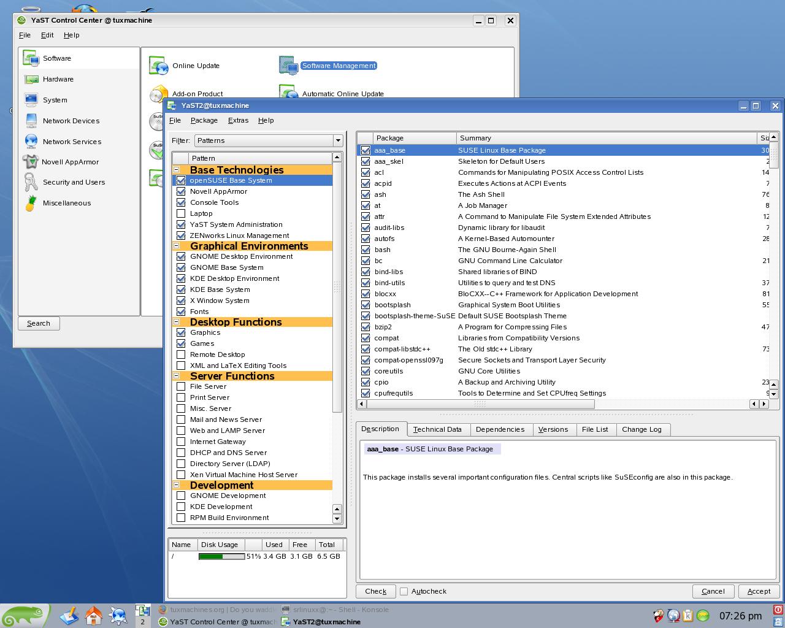
Task: Collapse the Graphical Environments group
Action: click(x=177, y=246)
